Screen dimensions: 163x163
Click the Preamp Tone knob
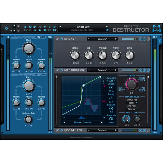pos(116,55)
